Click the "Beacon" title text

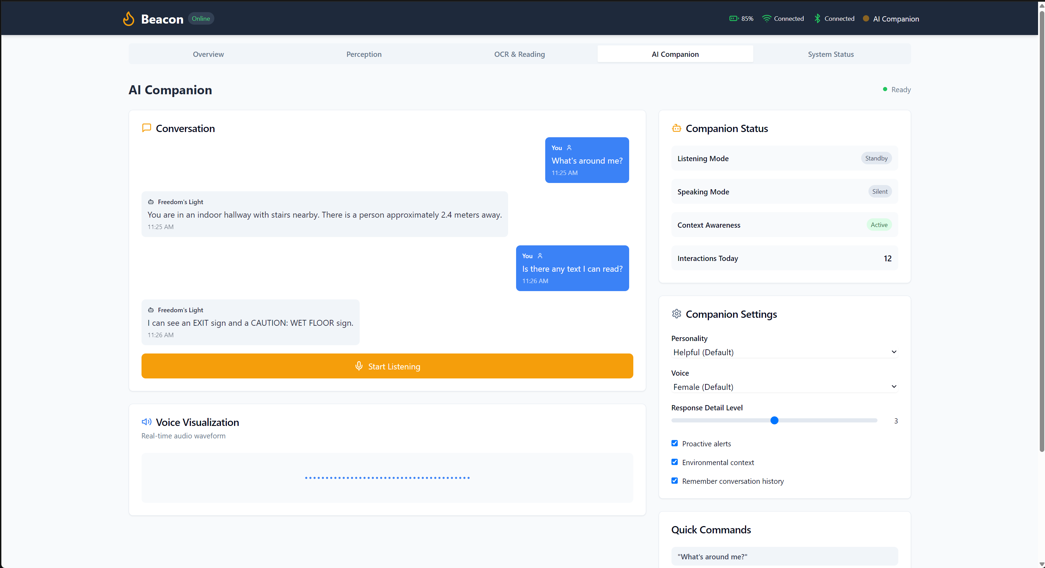(162, 19)
